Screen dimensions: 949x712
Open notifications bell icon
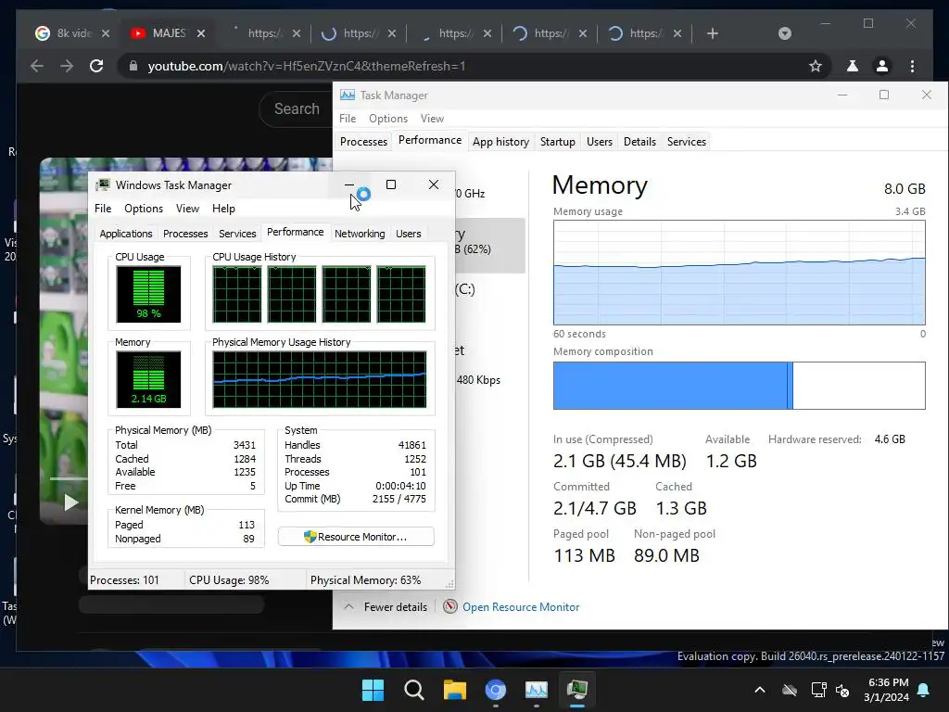click(924, 690)
